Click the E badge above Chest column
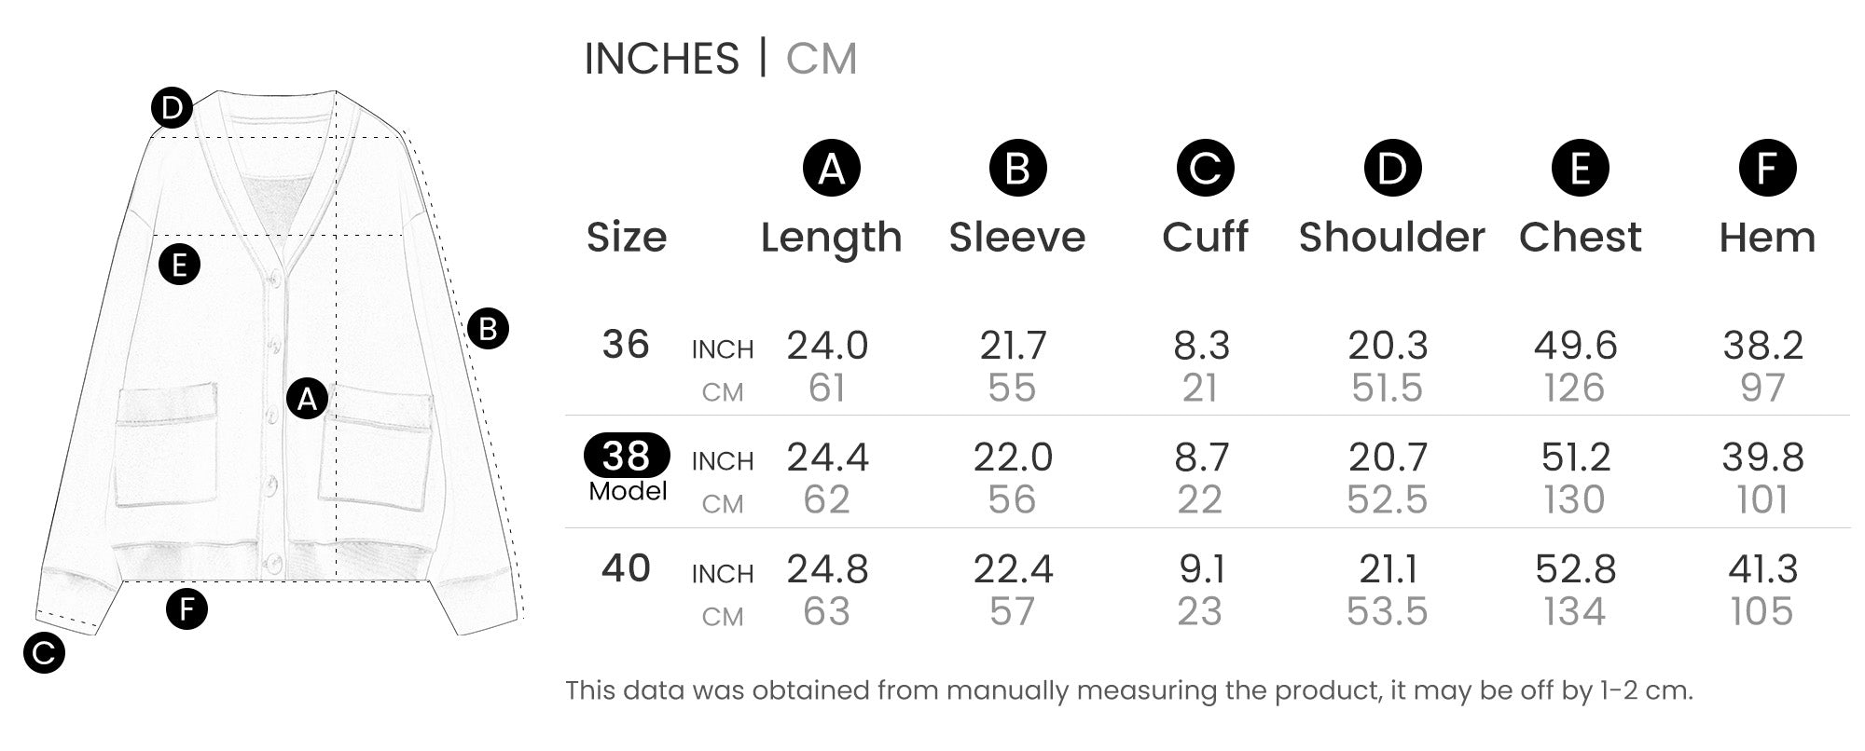Screen dimensions: 1865x751 [x=1580, y=169]
